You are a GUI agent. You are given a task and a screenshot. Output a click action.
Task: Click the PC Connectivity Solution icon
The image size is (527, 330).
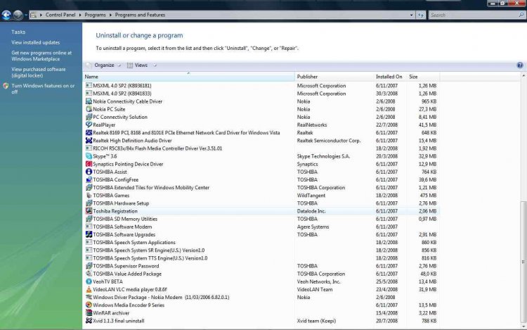(x=89, y=117)
